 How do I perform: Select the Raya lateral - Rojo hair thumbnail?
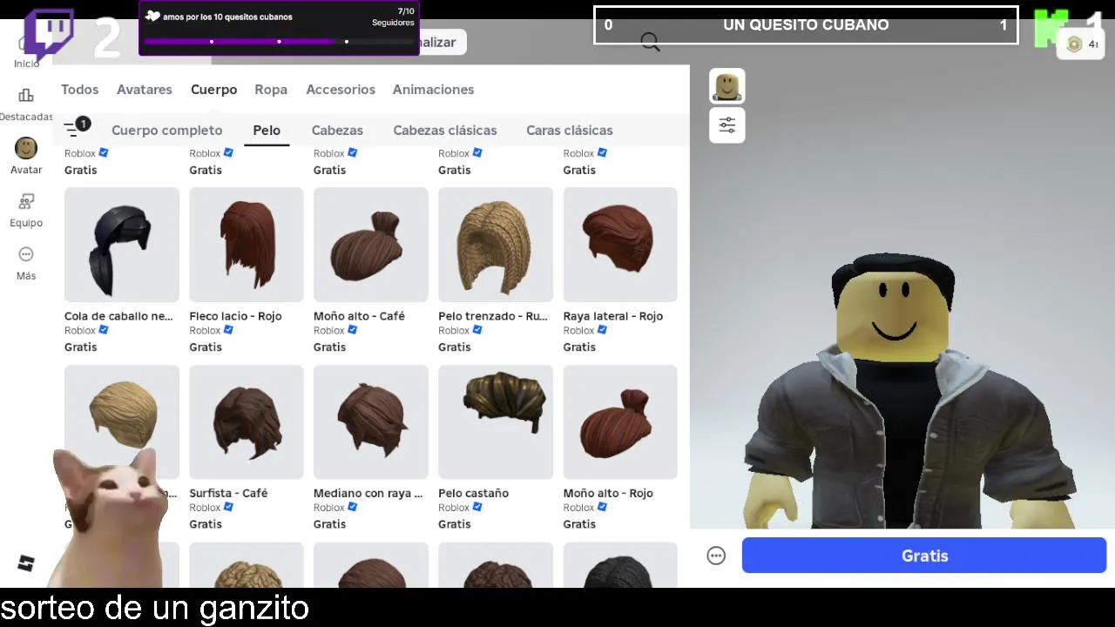(620, 245)
